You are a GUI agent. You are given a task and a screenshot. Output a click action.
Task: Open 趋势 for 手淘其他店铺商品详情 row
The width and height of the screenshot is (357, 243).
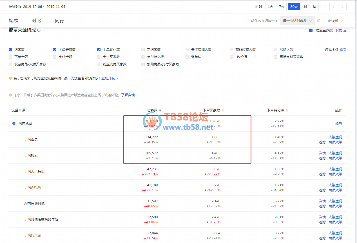[322, 222]
